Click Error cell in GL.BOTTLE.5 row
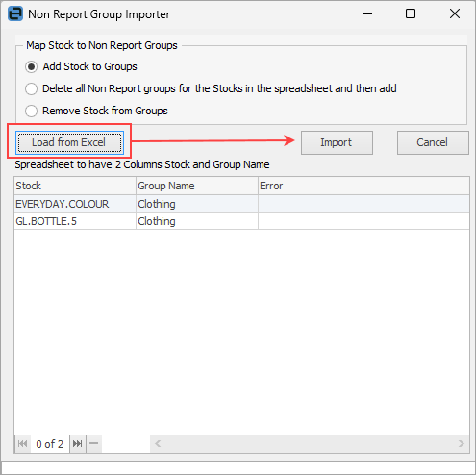This screenshot has height=475, width=476. point(363,221)
